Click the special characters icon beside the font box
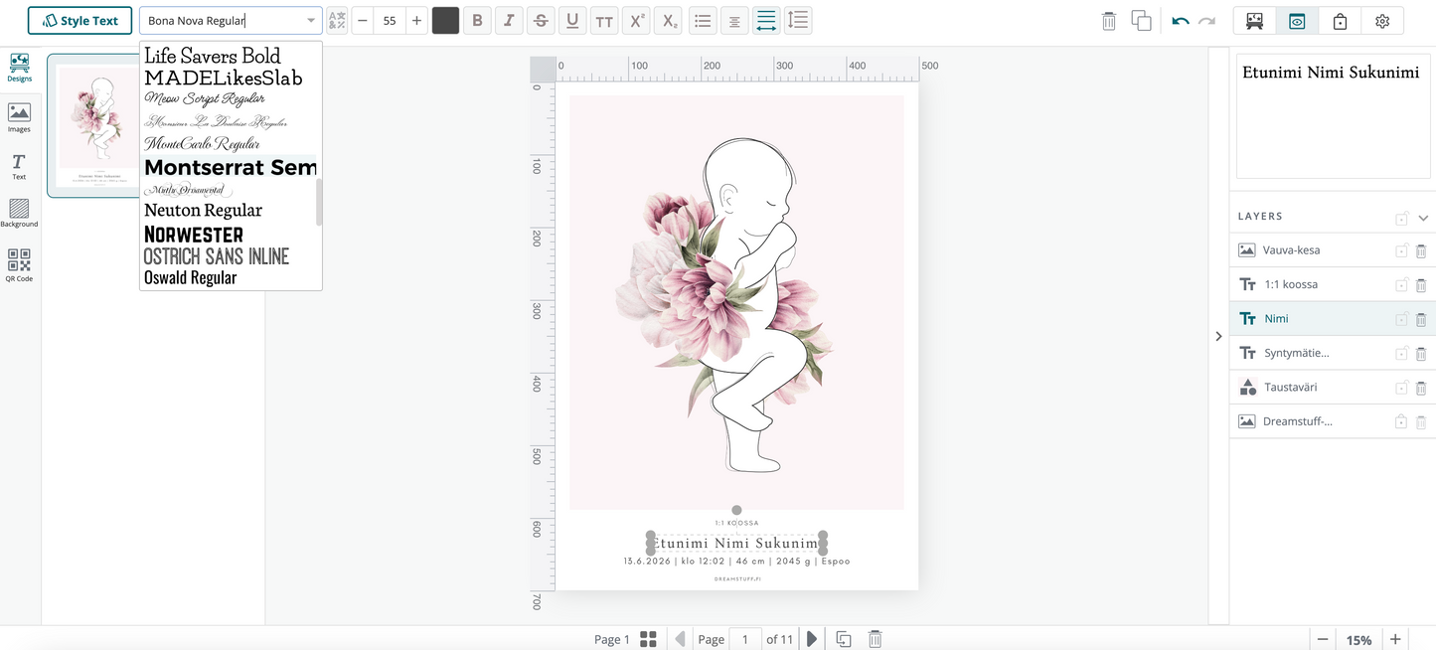The width and height of the screenshot is (1436, 650). (337, 21)
